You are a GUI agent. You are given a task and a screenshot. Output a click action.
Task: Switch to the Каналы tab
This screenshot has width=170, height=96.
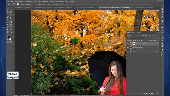[x=133, y=32]
